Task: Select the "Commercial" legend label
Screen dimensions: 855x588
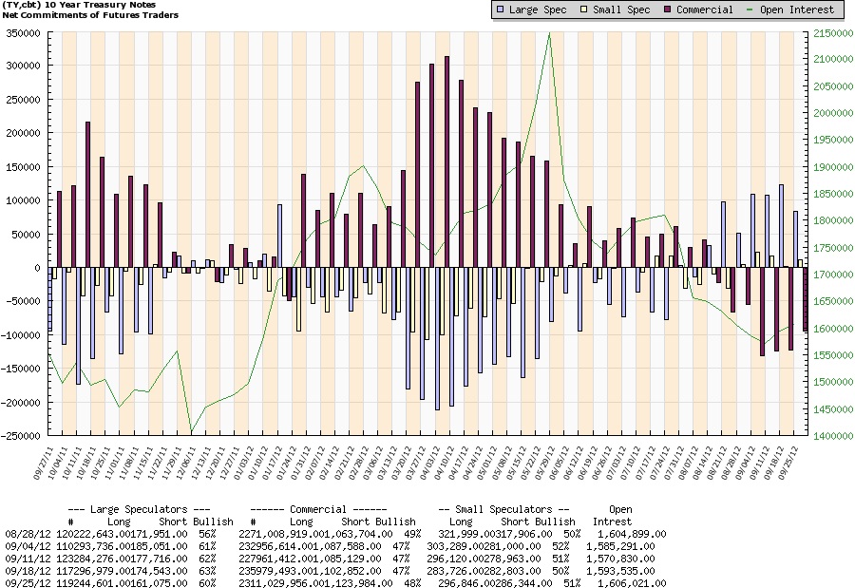Action: pos(705,9)
